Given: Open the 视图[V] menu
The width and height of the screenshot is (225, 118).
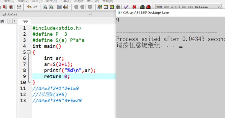Looking at the screenshot, I should pos(23,1).
